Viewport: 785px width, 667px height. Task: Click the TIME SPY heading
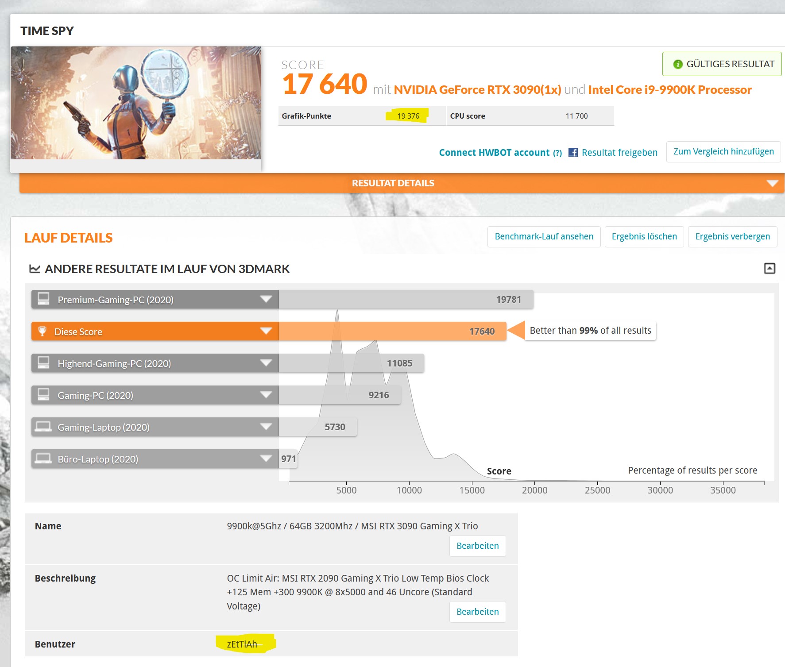(x=47, y=31)
